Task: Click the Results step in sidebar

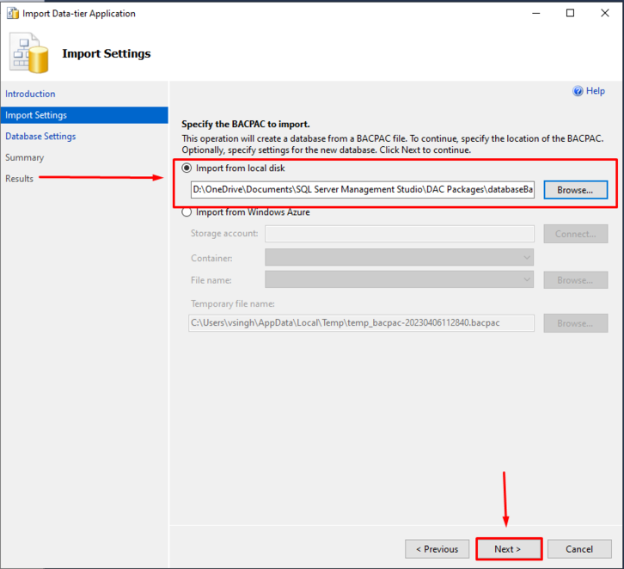Action: (20, 179)
